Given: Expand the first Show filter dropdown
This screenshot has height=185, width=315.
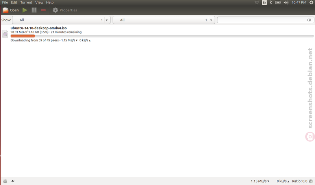Looking at the screenshot, I should (x=61, y=20).
